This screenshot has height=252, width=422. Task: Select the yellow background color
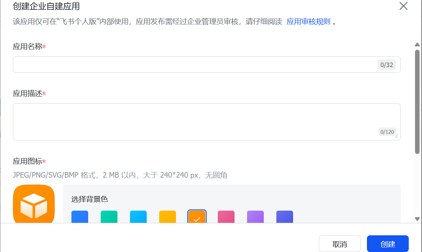point(168,217)
